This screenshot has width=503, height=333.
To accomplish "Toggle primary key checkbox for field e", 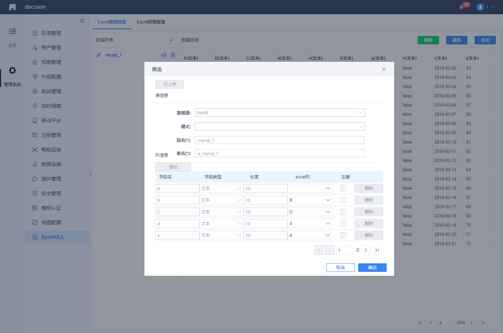I will pyautogui.click(x=344, y=235).
